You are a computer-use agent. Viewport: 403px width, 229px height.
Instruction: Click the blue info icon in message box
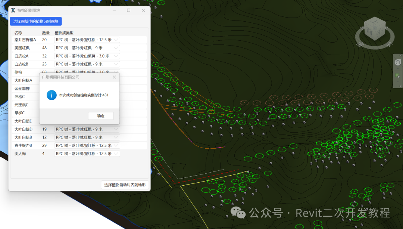tap(51, 95)
